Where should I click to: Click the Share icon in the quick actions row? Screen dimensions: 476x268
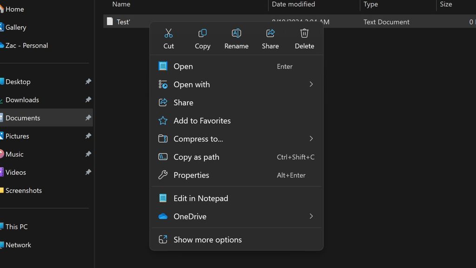tap(270, 33)
